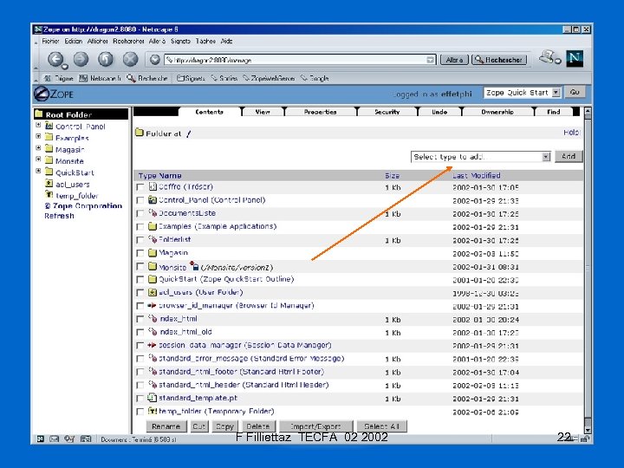The height and width of the screenshot is (468, 624).
Task: Click the browser_id_manager icon
Action: pos(152,305)
